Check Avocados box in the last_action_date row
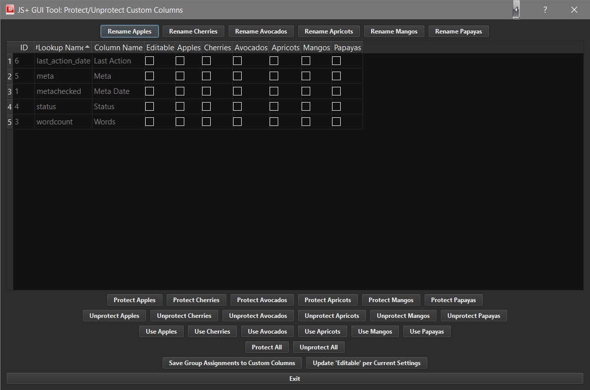This screenshot has height=390, width=590. 237,60
